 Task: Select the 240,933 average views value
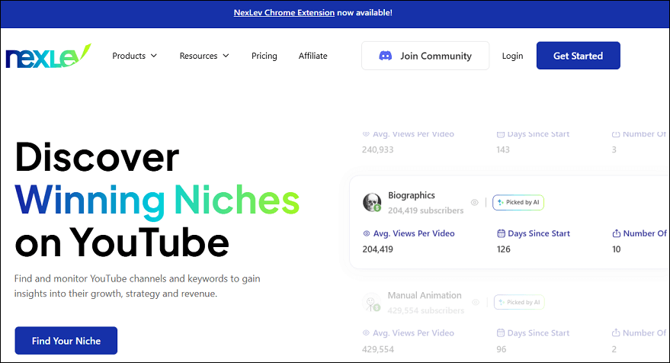coord(378,150)
